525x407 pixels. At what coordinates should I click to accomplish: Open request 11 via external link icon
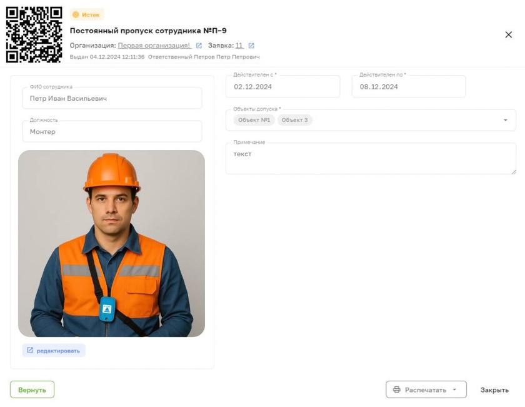pyautogui.click(x=251, y=46)
